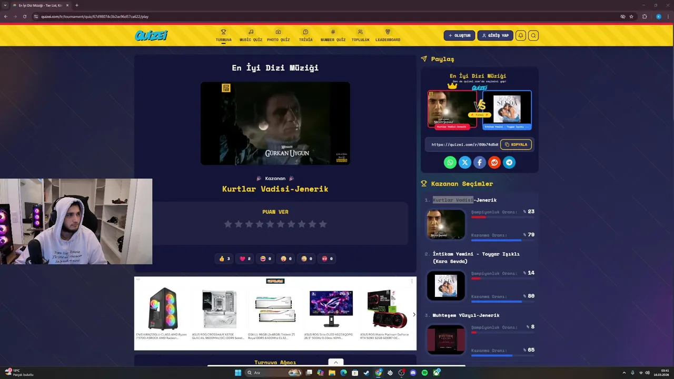React with heart emoji

pyautogui.click(x=245, y=258)
